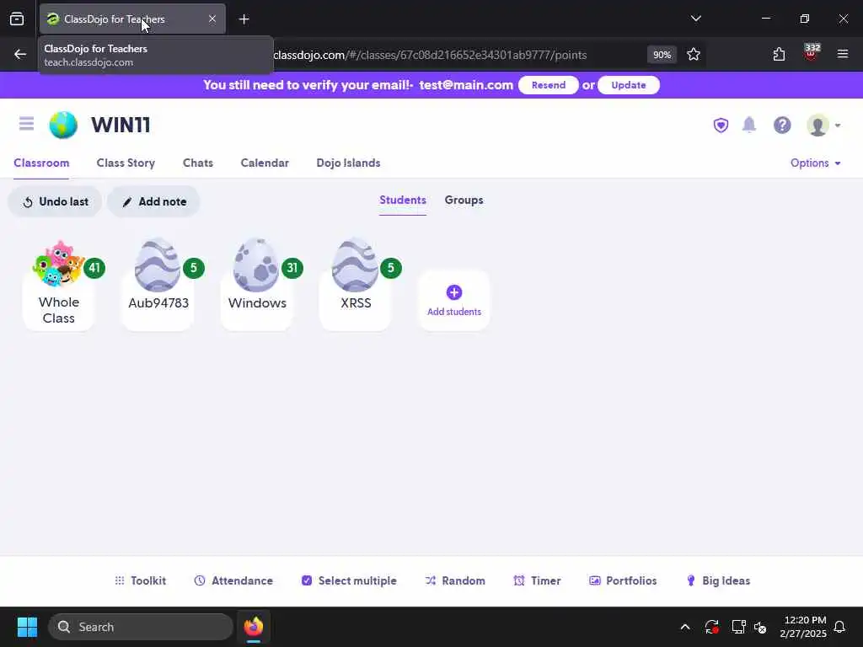This screenshot has height=647, width=863.
Task: Click the Update email button
Action: click(628, 85)
